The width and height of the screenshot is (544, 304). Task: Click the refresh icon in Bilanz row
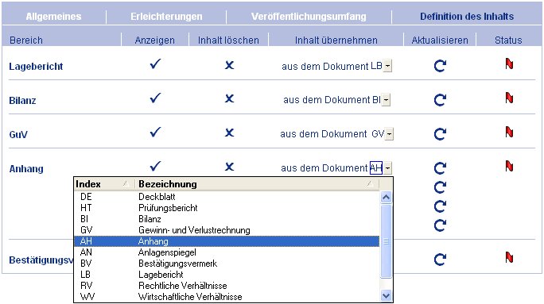click(x=440, y=100)
